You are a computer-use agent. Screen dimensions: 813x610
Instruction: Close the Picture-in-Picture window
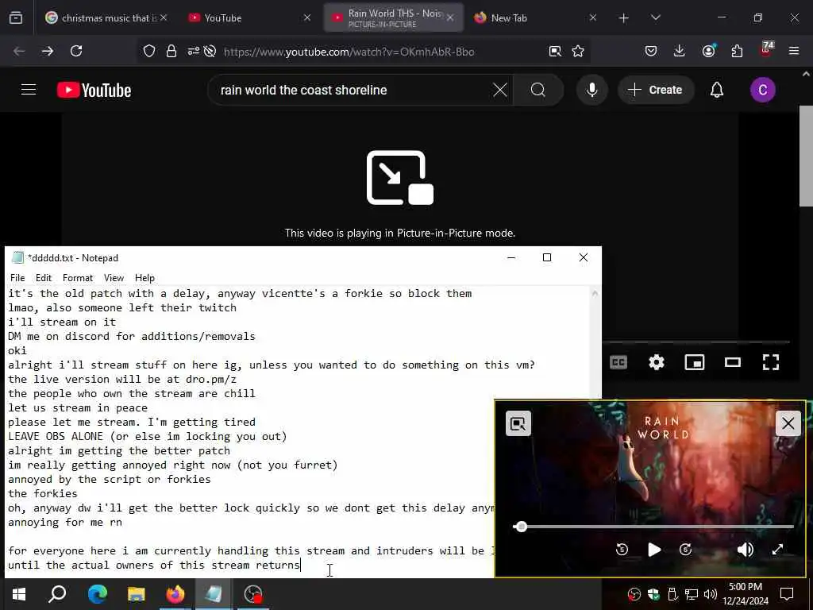(788, 423)
